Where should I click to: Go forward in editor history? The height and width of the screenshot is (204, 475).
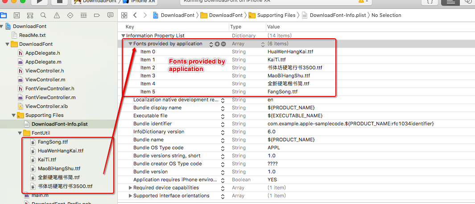coord(145,15)
